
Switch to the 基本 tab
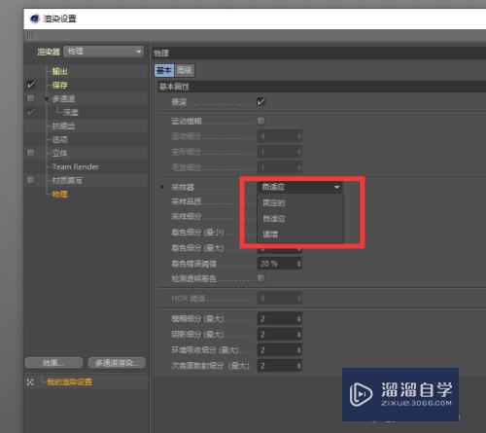coord(164,70)
